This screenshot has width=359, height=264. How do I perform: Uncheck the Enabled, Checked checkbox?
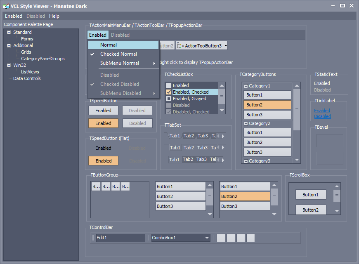169,92
